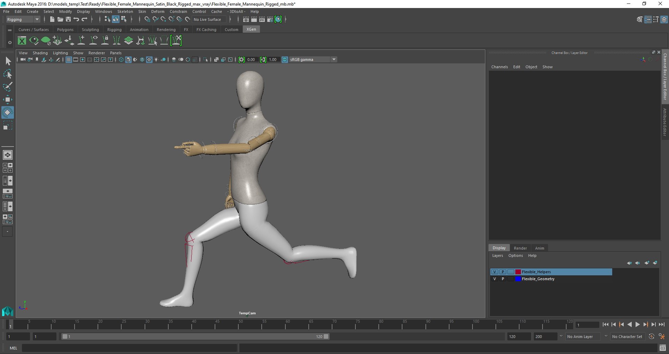The height and width of the screenshot is (354, 669).
Task: Click the MEL command line input
Action: click(x=130, y=348)
